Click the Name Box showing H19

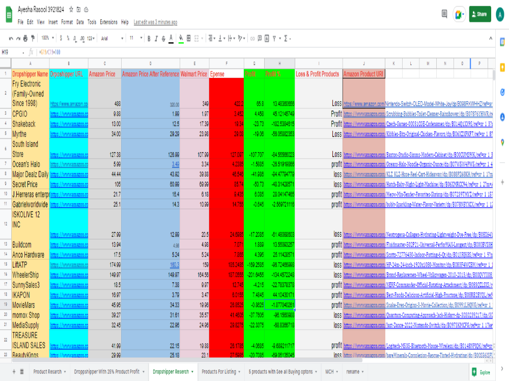tap(12, 52)
